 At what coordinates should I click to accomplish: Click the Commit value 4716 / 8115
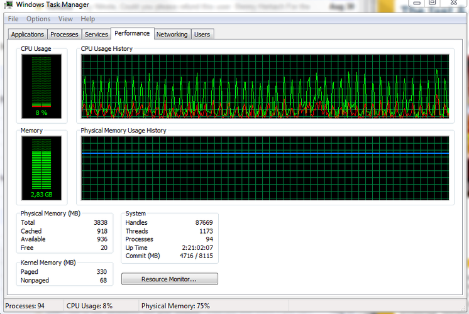[196, 256]
